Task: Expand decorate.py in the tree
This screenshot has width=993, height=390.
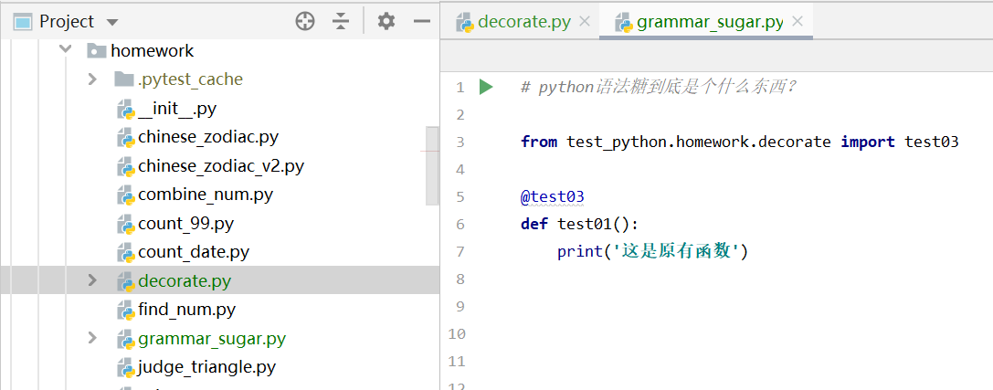Action: pyautogui.click(x=92, y=280)
